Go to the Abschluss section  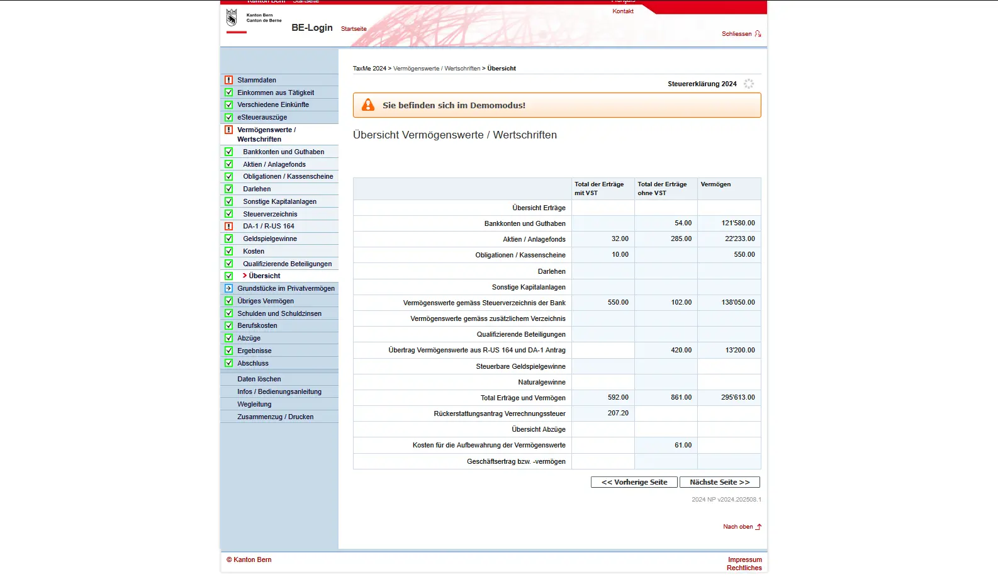(x=253, y=363)
